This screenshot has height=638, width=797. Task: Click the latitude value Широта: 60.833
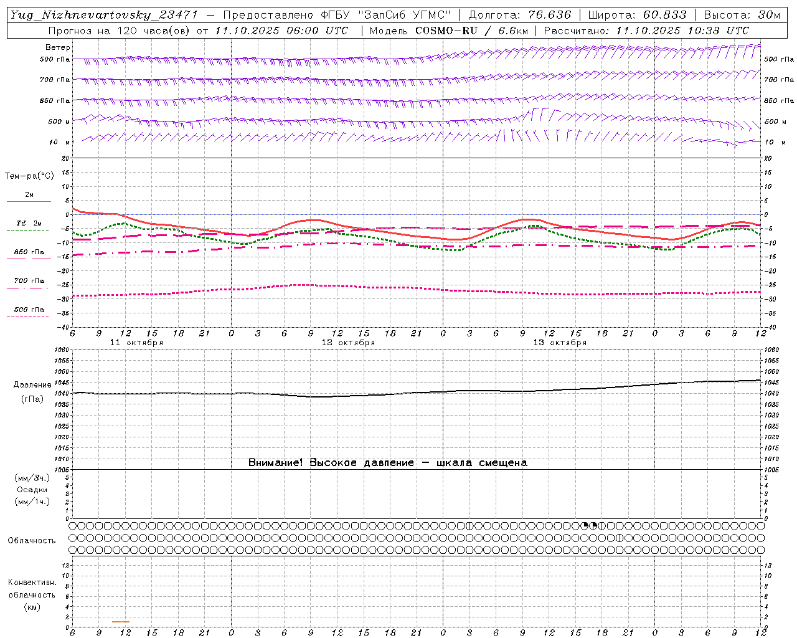637,15
